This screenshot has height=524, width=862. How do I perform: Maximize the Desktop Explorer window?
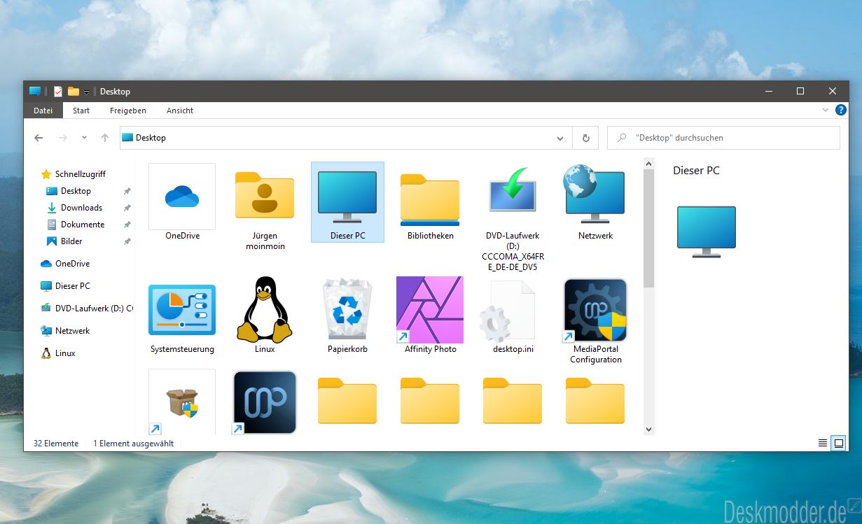pyautogui.click(x=800, y=92)
